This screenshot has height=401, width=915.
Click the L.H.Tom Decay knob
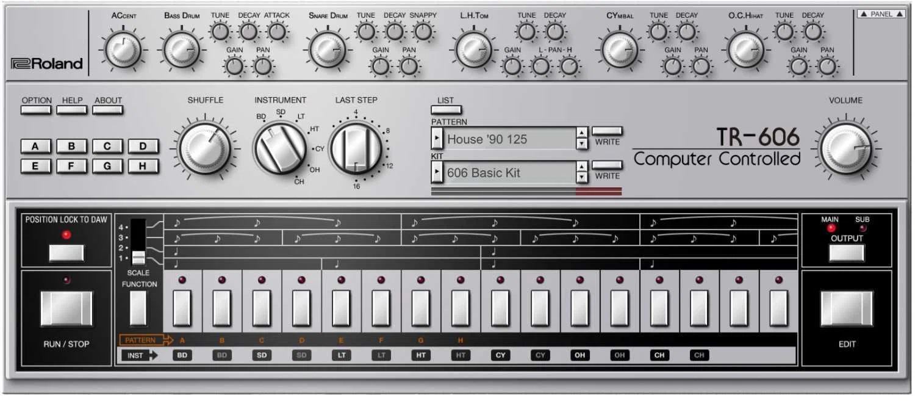coord(554,31)
